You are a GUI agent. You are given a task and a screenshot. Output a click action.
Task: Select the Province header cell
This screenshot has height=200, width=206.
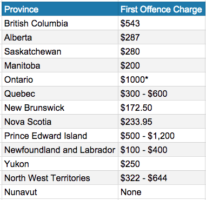(x=60, y=9)
